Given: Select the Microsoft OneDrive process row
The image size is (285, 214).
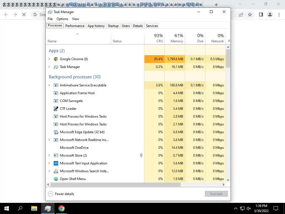Looking at the screenshot, I should point(136,148).
